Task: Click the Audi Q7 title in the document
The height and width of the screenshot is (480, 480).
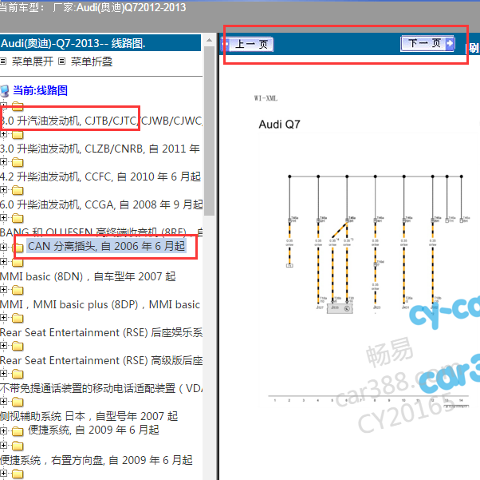Action: click(x=280, y=125)
